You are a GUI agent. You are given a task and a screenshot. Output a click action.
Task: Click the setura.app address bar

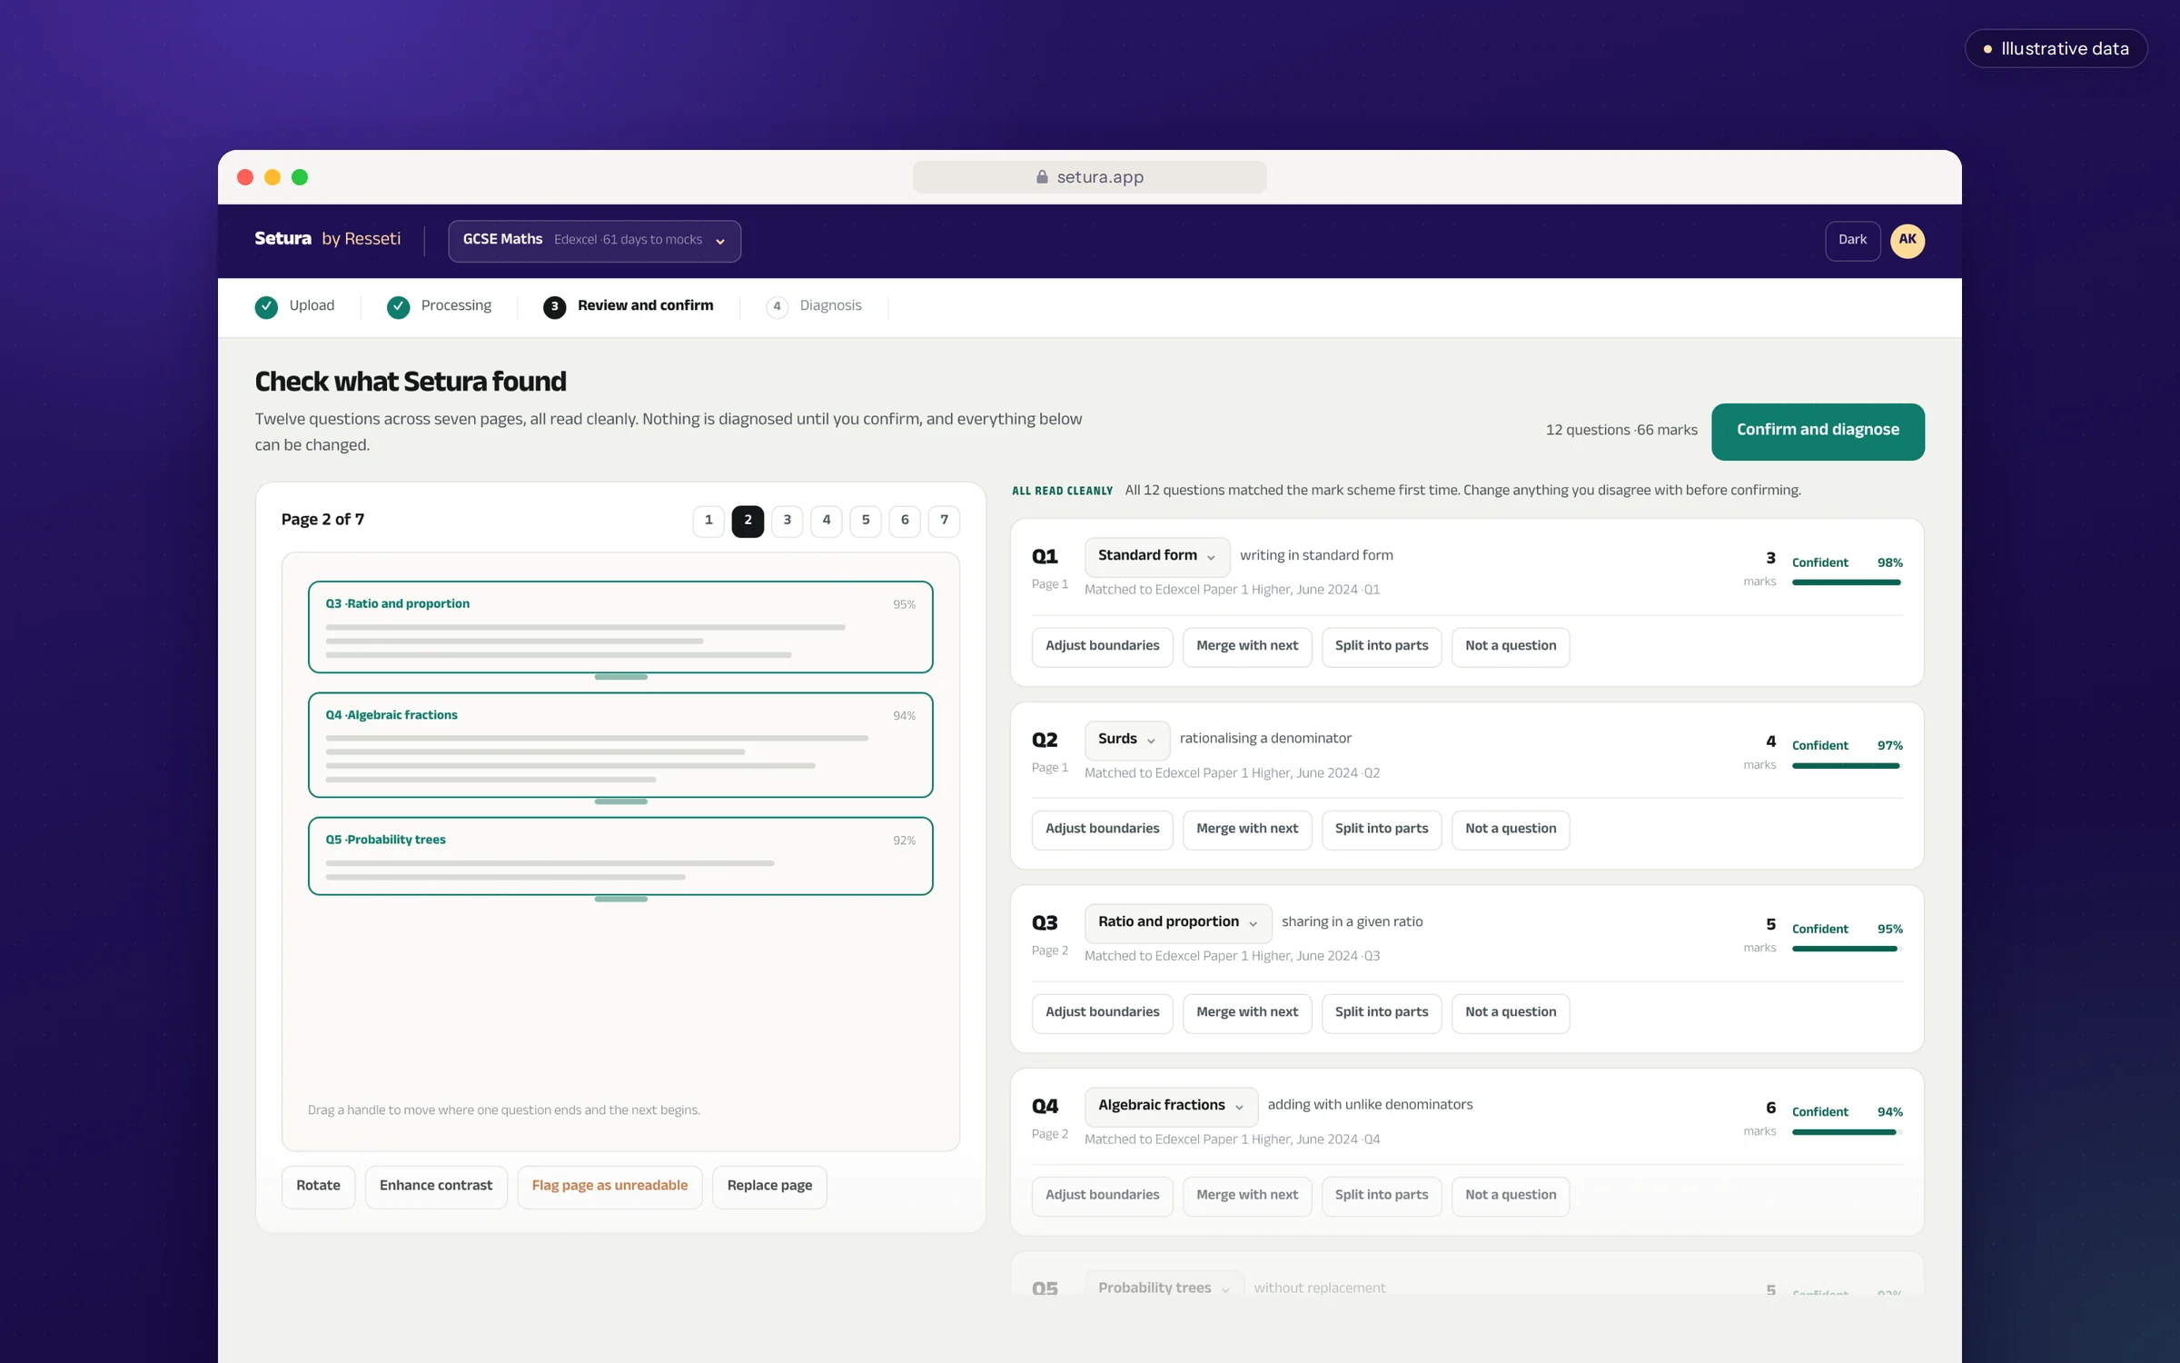(x=1089, y=177)
